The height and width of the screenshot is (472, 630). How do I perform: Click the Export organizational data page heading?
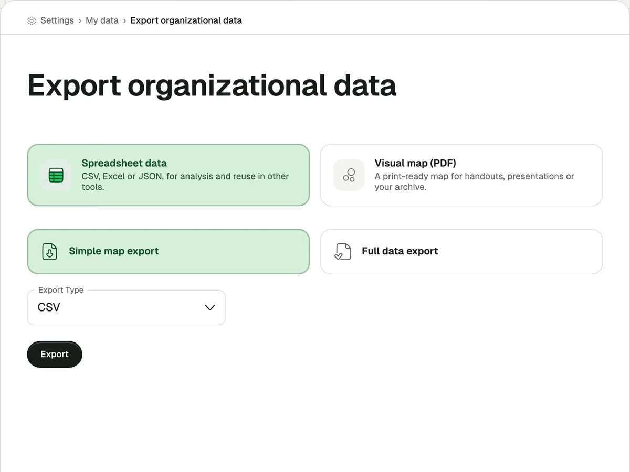(212, 85)
